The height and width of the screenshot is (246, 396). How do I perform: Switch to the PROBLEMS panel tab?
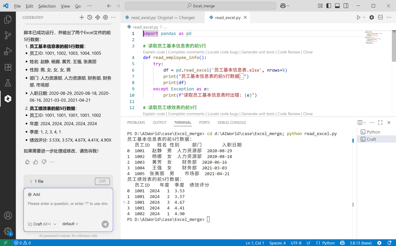pos(136,123)
